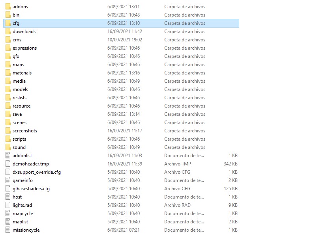Click the Documento de te... type of host
Viewport: 315px width, 234px height.
[184, 197]
